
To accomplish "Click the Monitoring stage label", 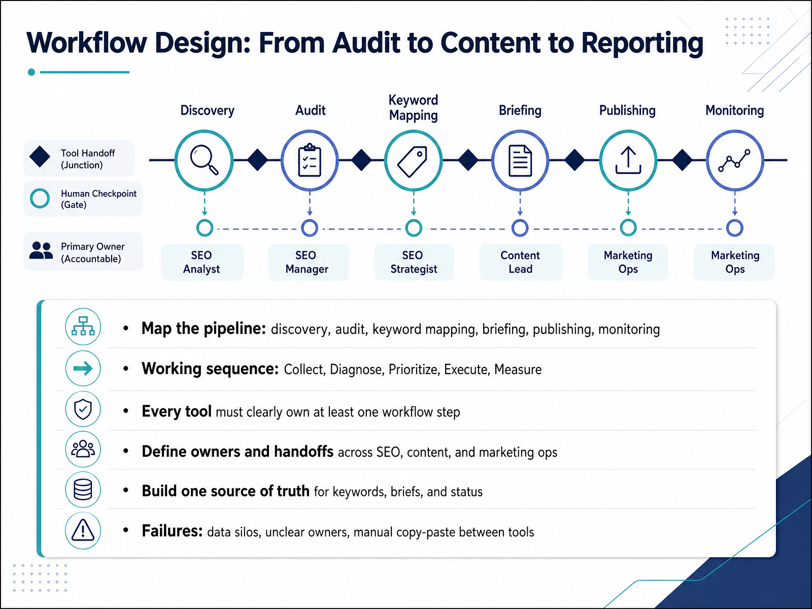I will tap(734, 111).
